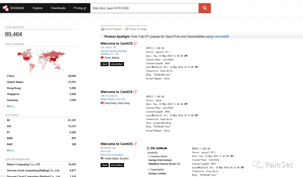
Task: Open Welcome to CentOS title for 20.246.52.122
Action: 116,144
